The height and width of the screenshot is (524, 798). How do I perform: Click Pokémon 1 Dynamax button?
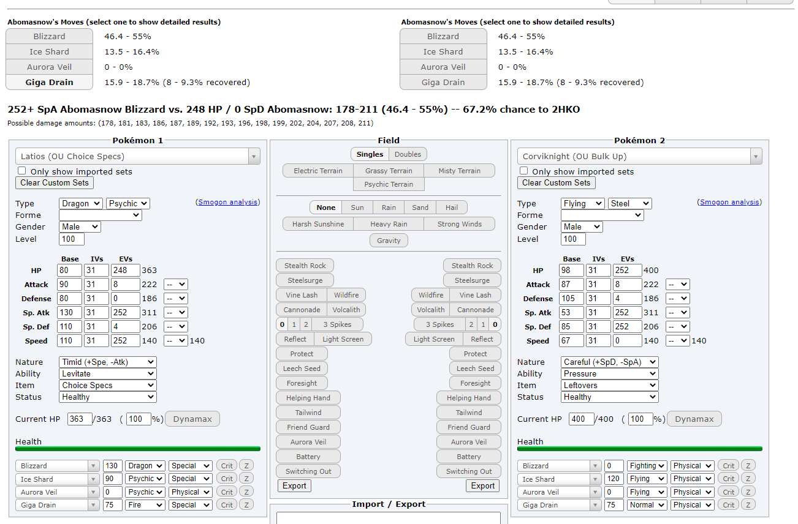(192, 419)
